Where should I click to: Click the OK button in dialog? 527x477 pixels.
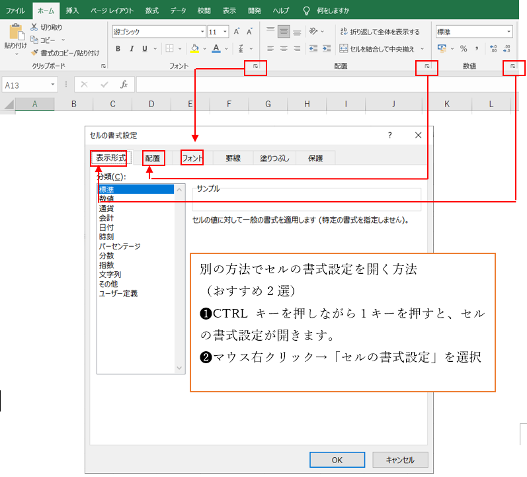pos(337,460)
